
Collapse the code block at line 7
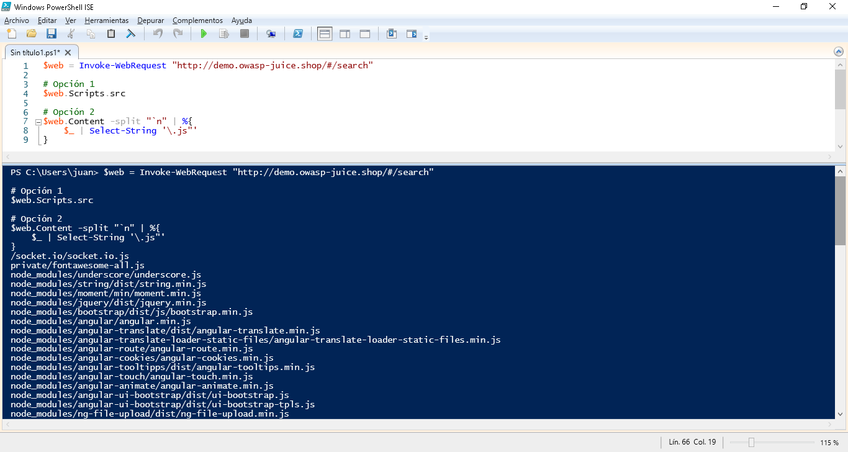pyautogui.click(x=37, y=121)
